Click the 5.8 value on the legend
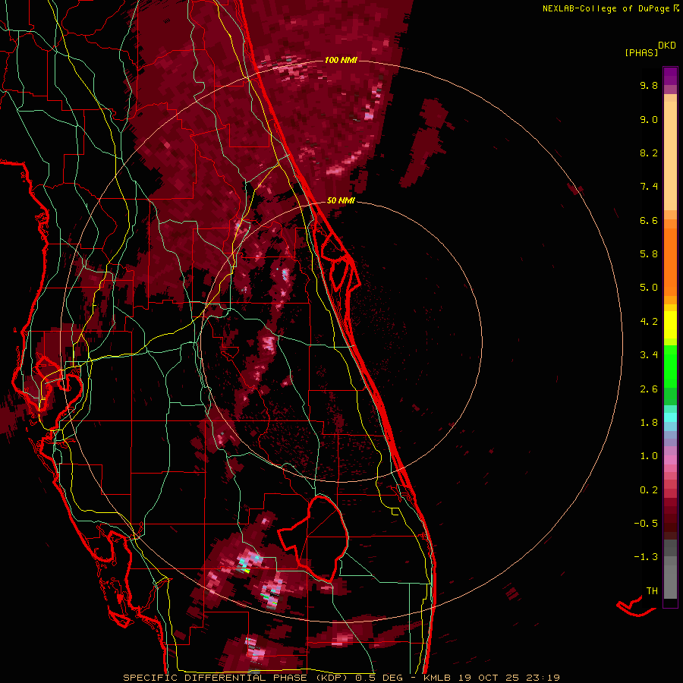683x683 pixels. (649, 254)
